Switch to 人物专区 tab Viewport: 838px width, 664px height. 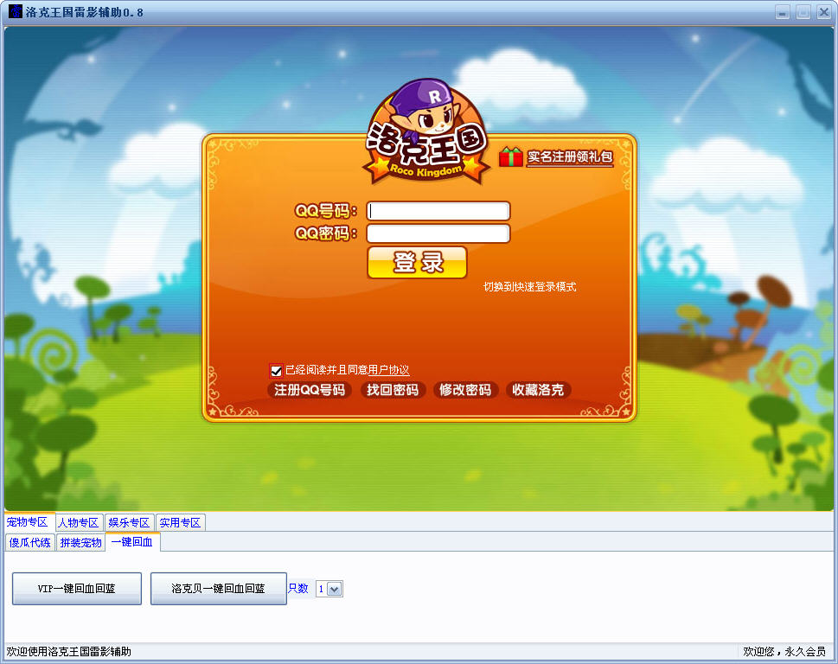[79, 522]
